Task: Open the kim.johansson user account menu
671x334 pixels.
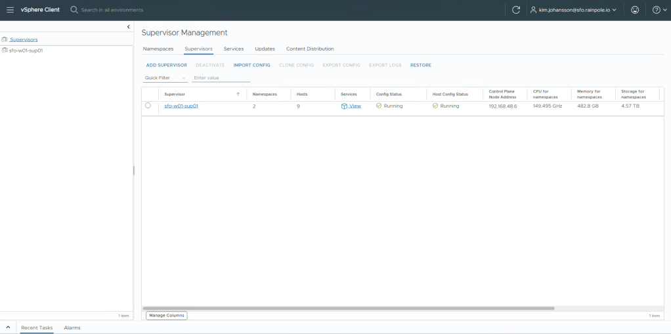Action: coord(573,10)
